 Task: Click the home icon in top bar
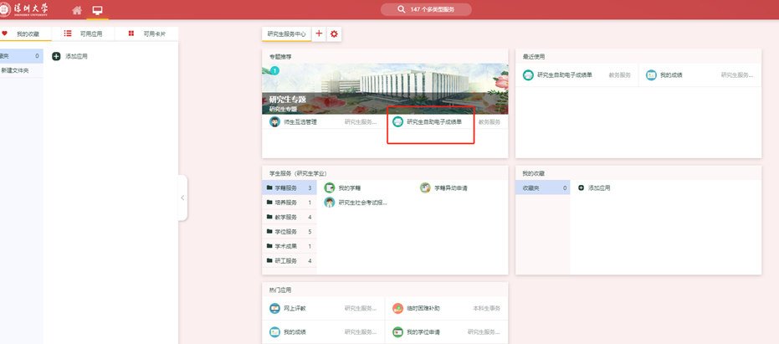pyautogui.click(x=77, y=10)
